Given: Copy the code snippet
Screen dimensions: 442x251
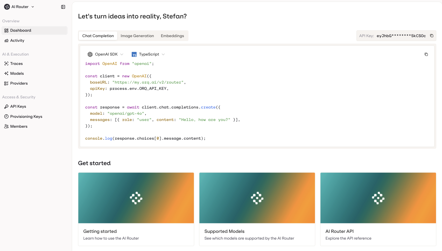Looking at the screenshot, I should 426,54.
